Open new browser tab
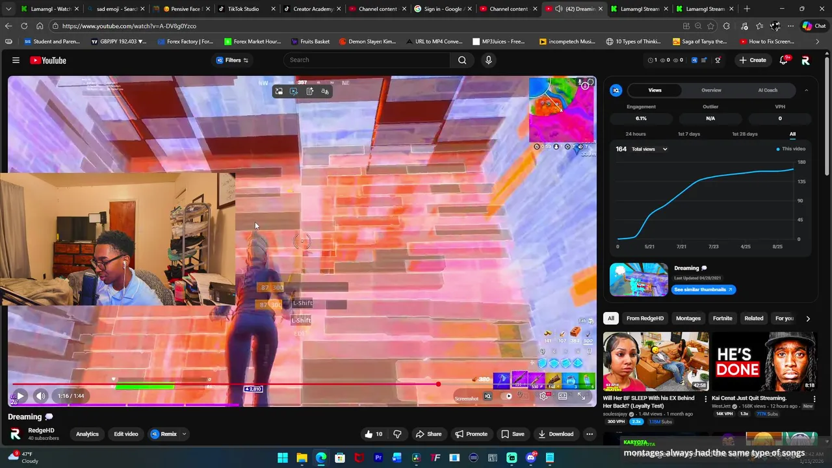Screen dimensions: 832x468 (747, 9)
